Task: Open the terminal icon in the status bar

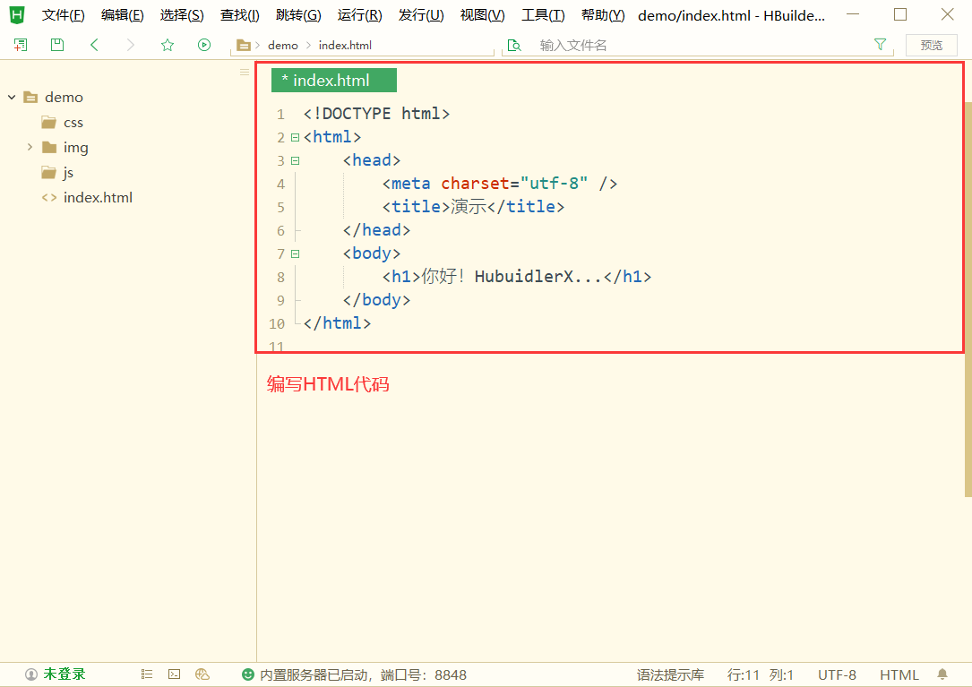Action: (173, 674)
